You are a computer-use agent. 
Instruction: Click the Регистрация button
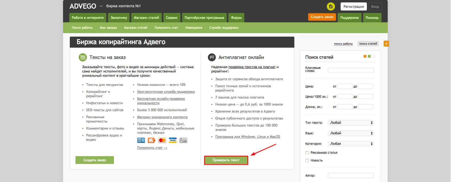click(x=354, y=7)
